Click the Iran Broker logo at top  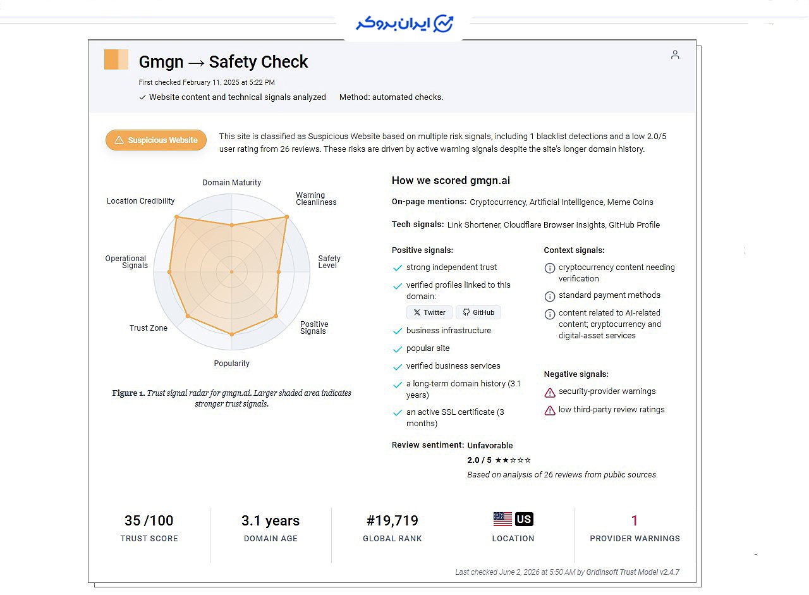404,23
